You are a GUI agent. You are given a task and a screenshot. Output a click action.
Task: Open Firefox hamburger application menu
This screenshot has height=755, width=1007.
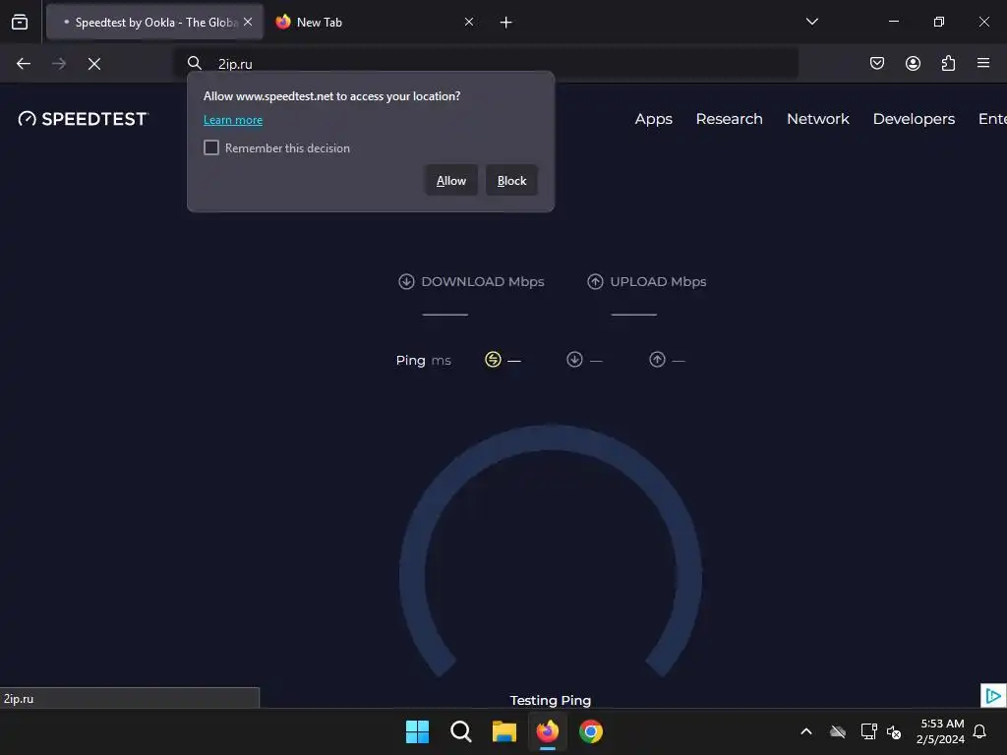pos(983,63)
